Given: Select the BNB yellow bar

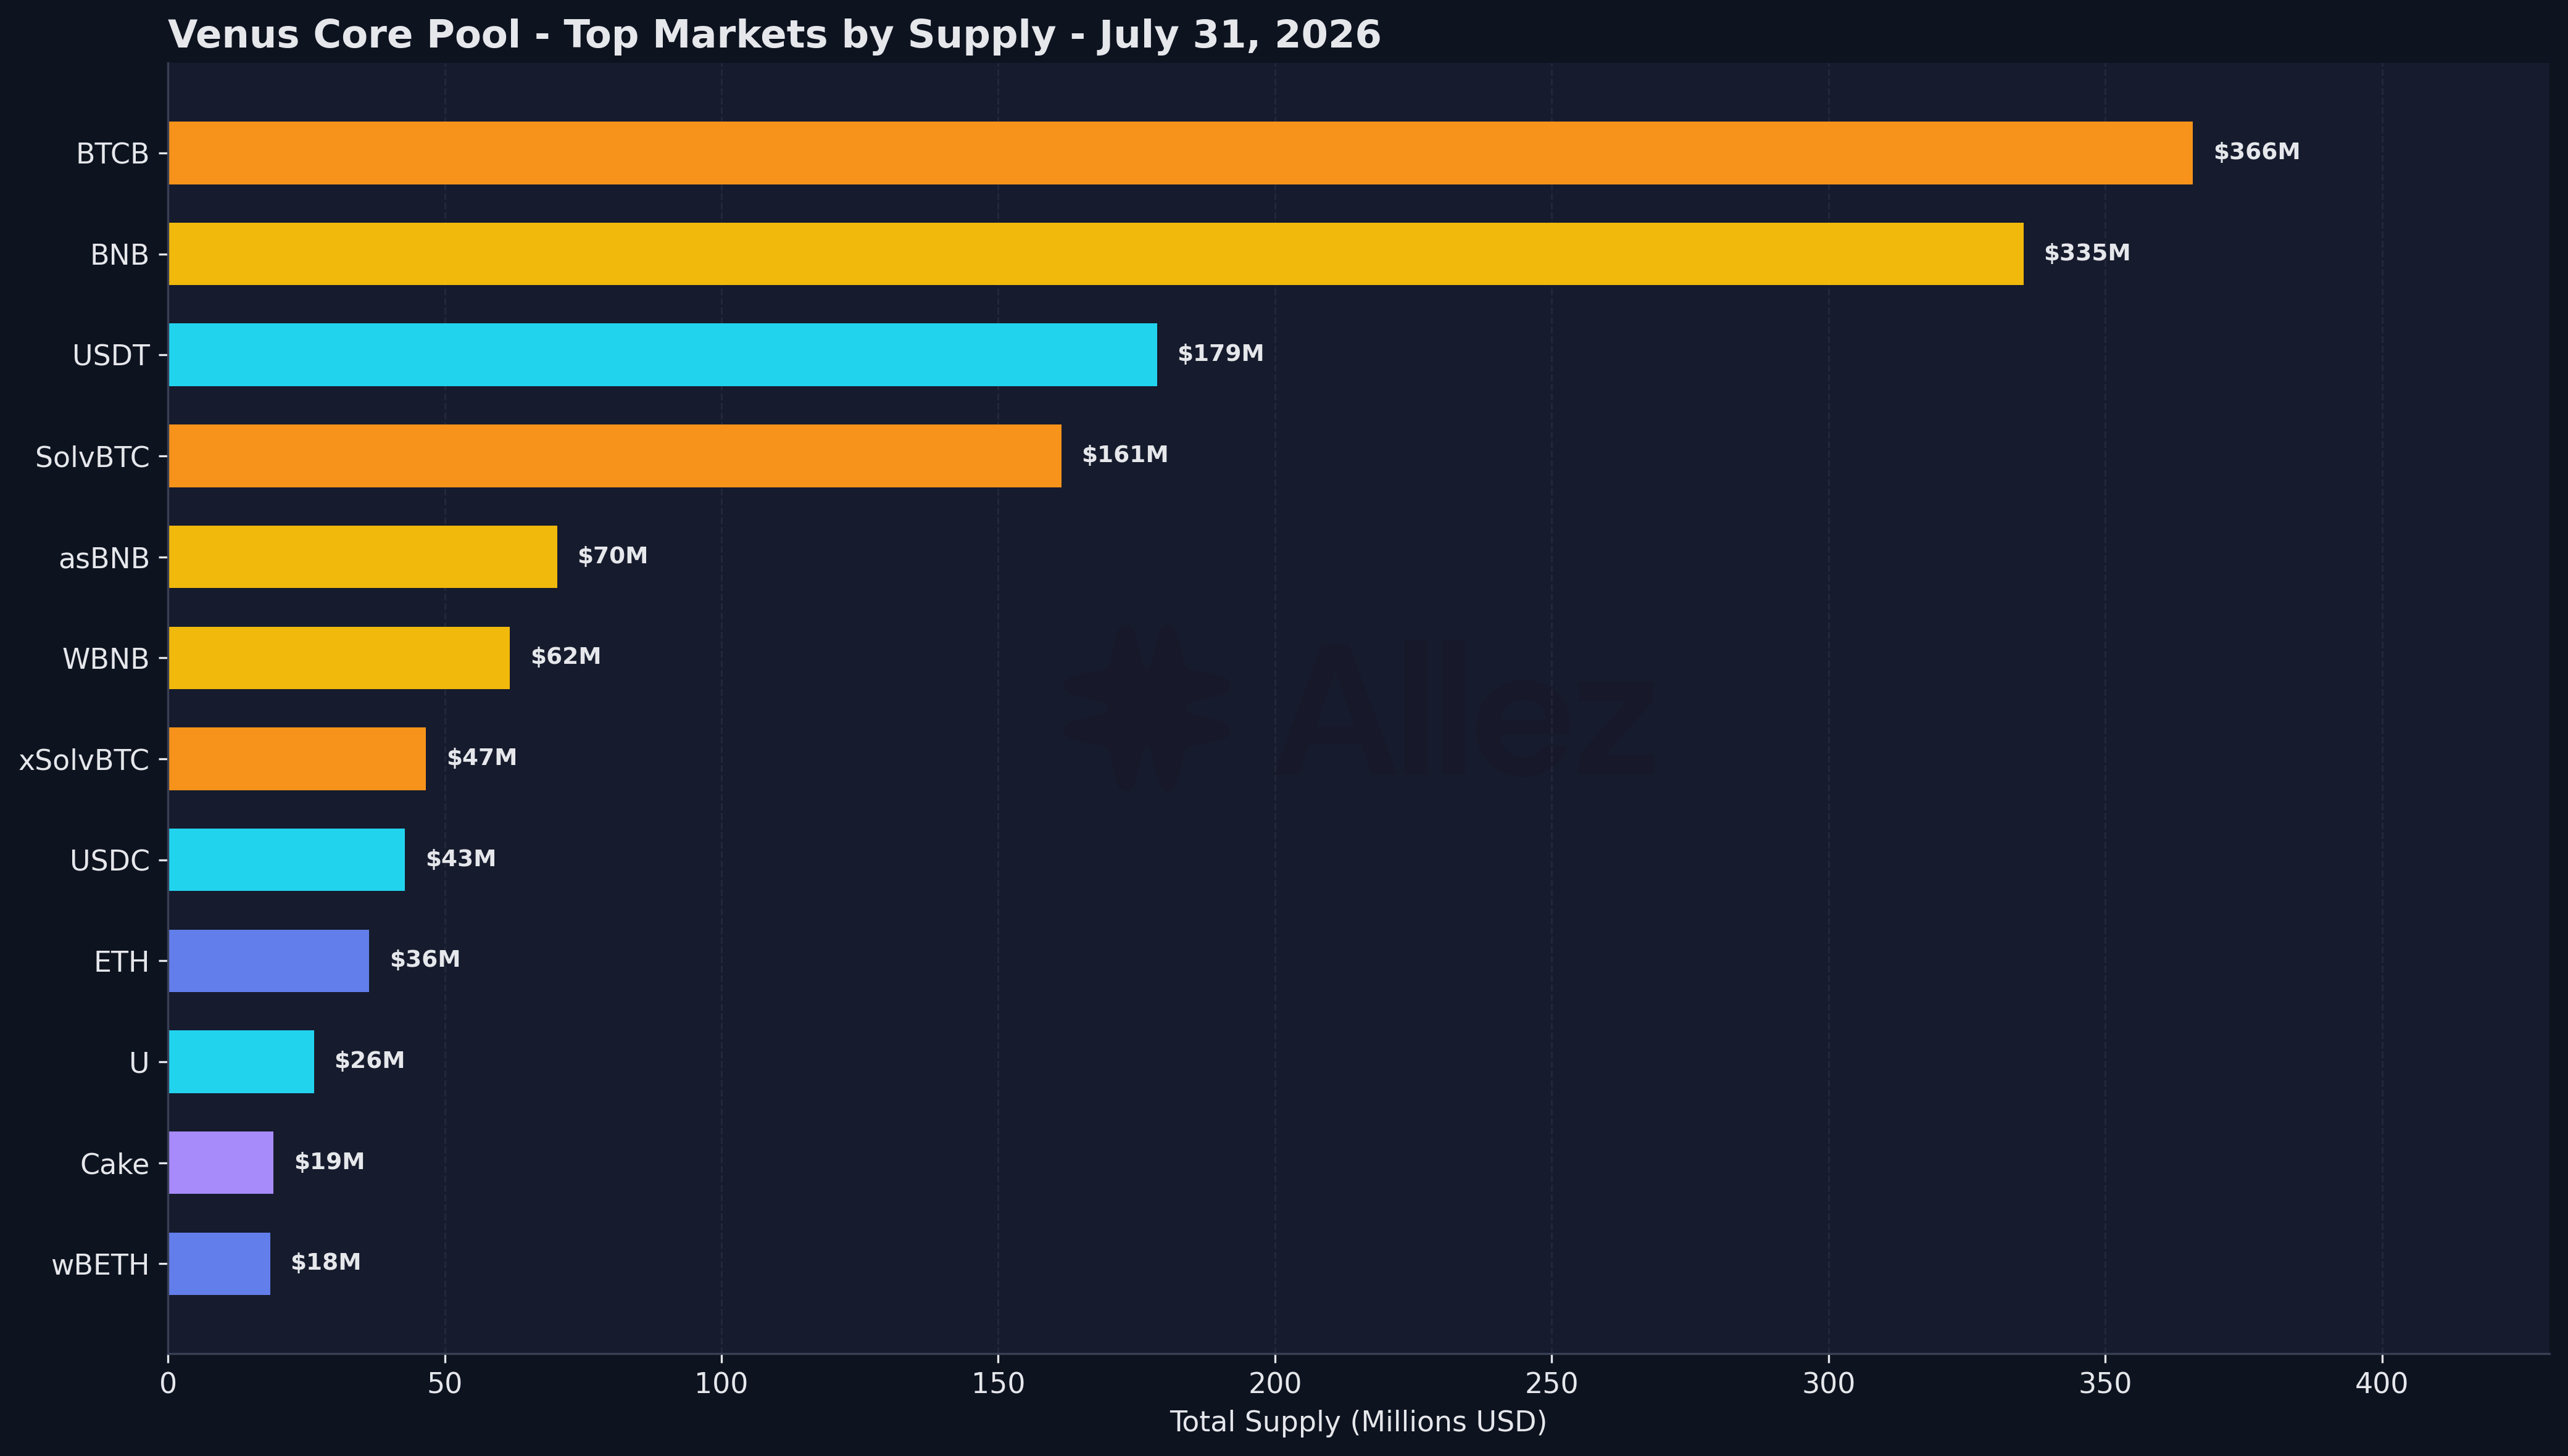Looking at the screenshot, I should click(x=1095, y=254).
